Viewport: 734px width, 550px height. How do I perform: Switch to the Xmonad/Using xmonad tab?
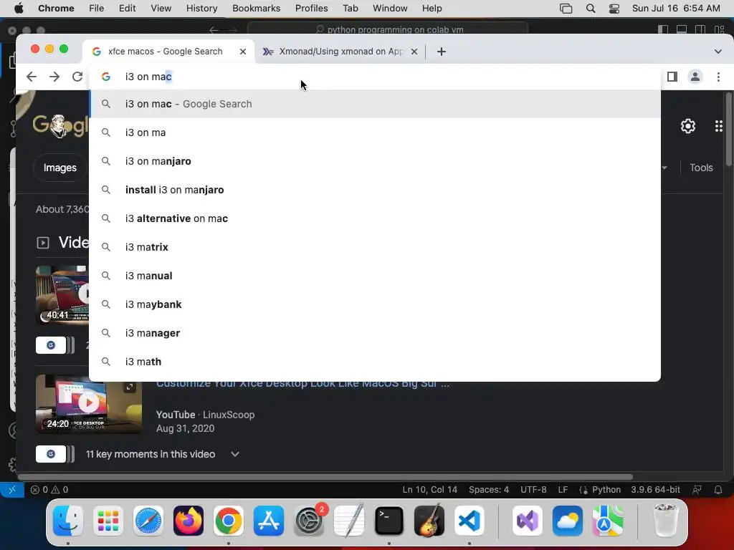pyautogui.click(x=340, y=52)
